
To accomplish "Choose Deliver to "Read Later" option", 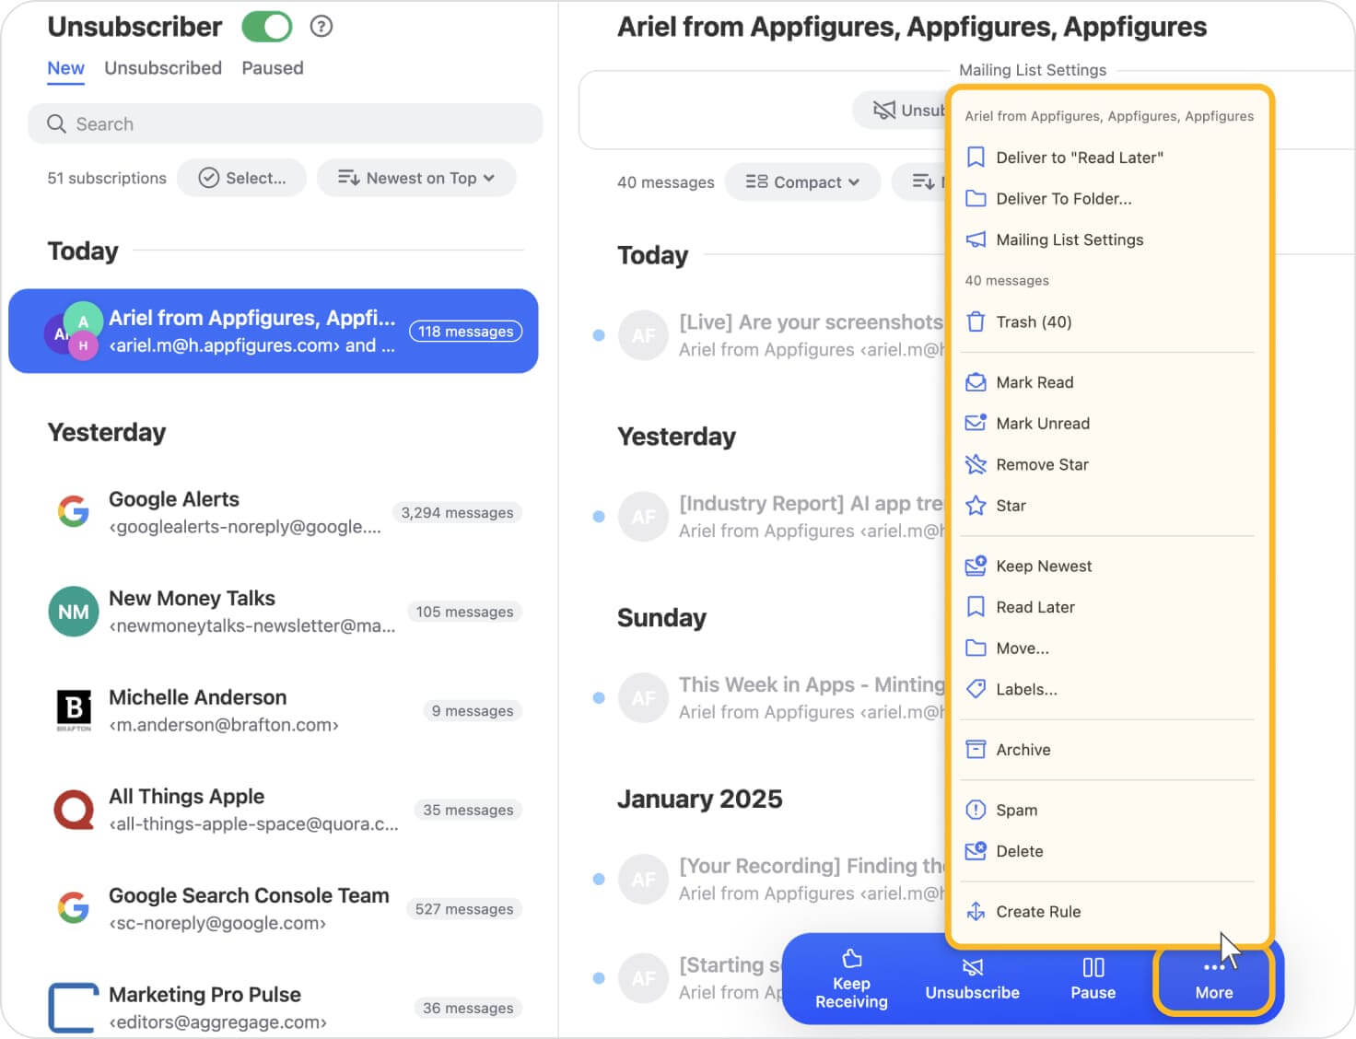I will point(1079,158).
